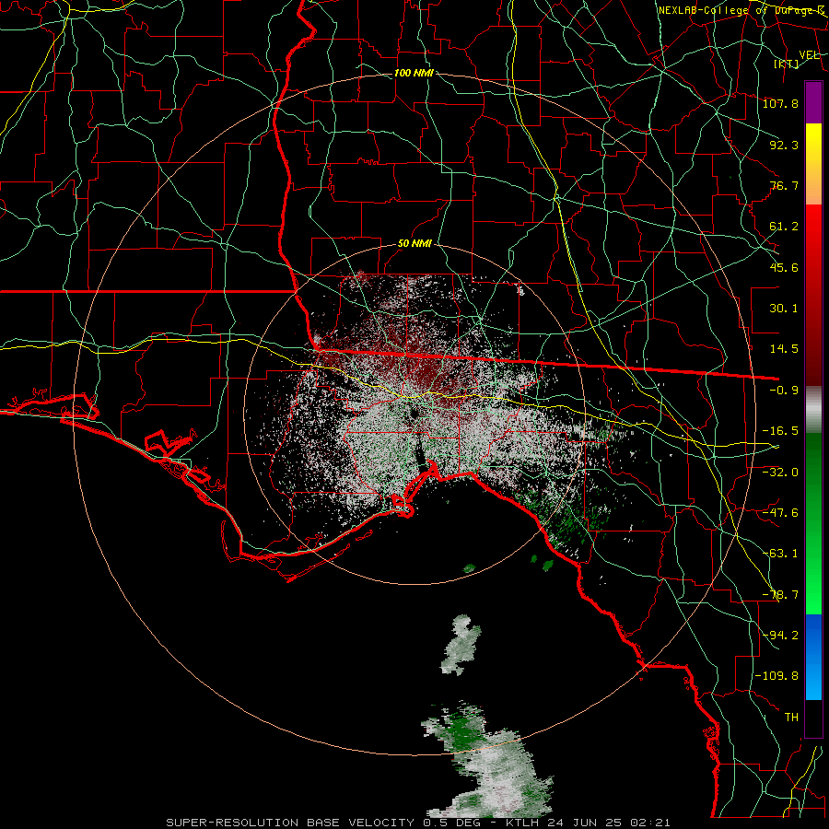The height and width of the screenshot is (829, 829).
Task: Pick the gray segment of the color bar
Action: 813,410
